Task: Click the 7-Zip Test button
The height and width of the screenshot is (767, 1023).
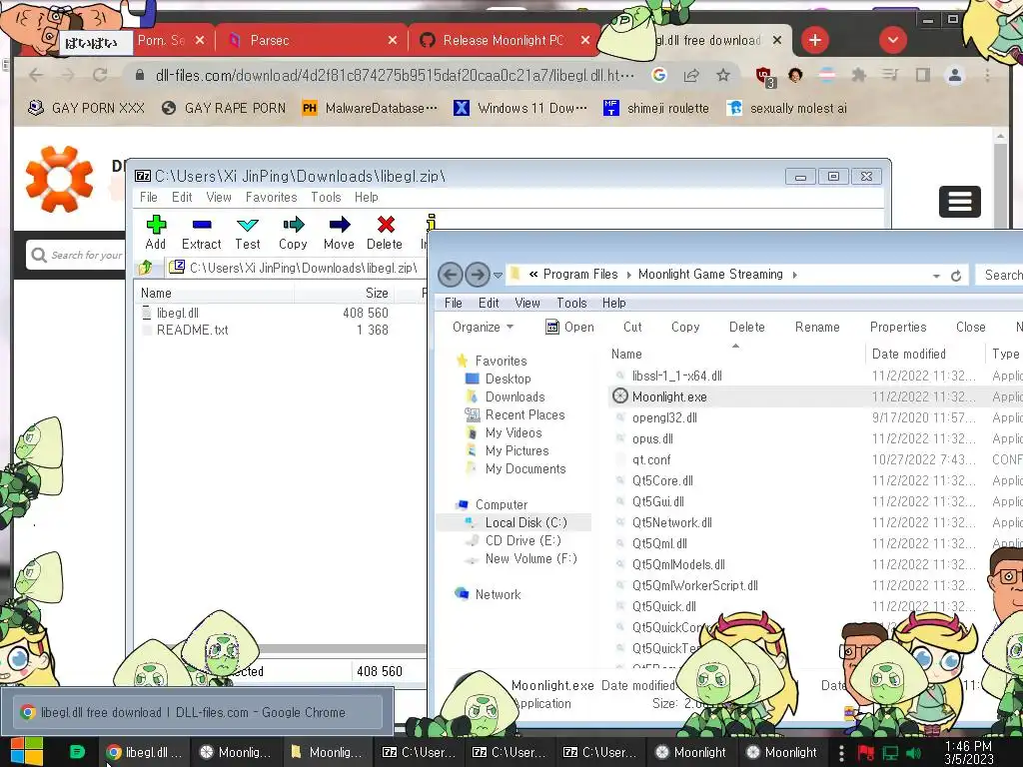Action: pyautogui.click(x=248, y=233)
